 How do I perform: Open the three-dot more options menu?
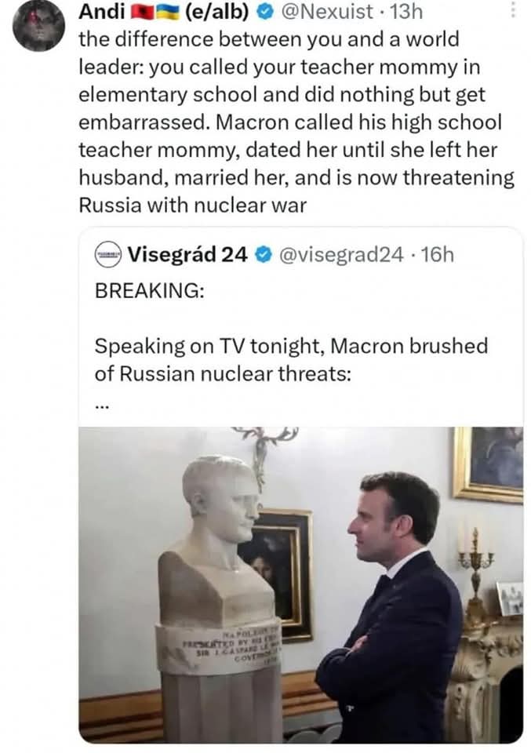click(x=514, y=10)
